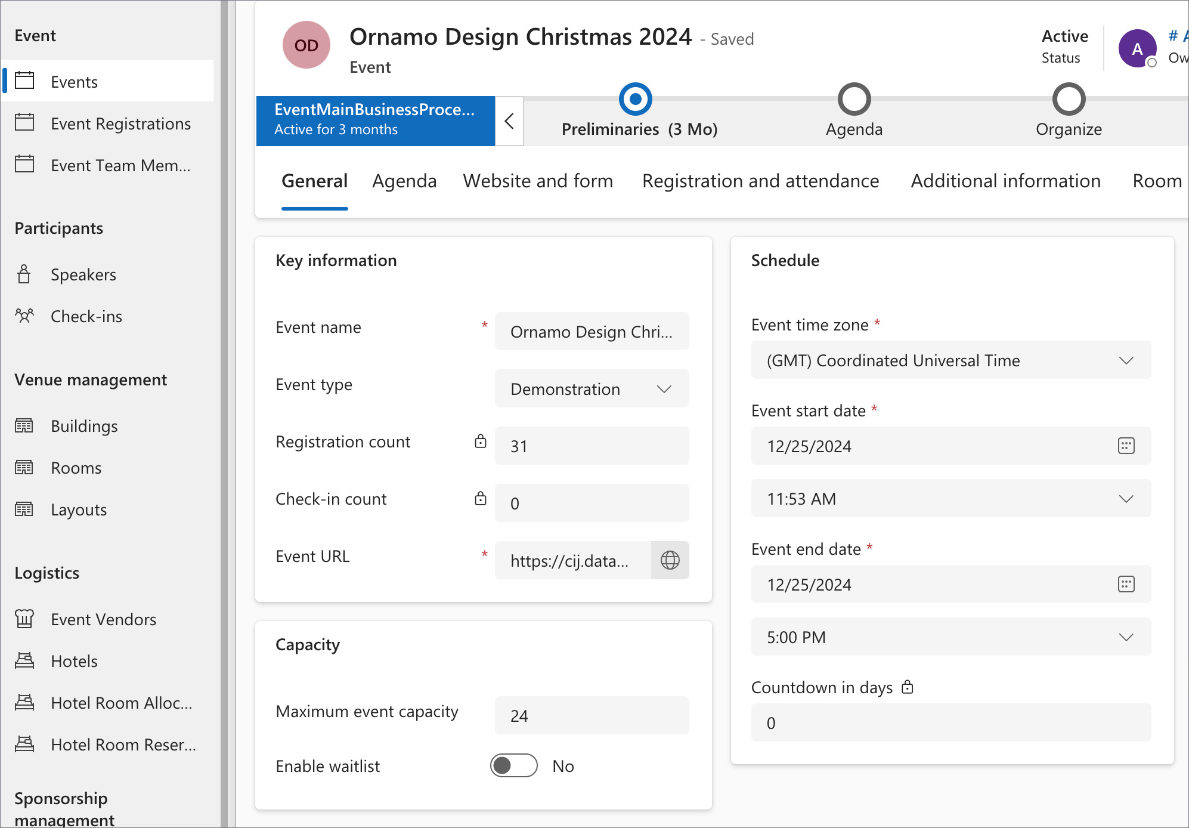
Task: Click the Schedule section title
Action: 785,261
